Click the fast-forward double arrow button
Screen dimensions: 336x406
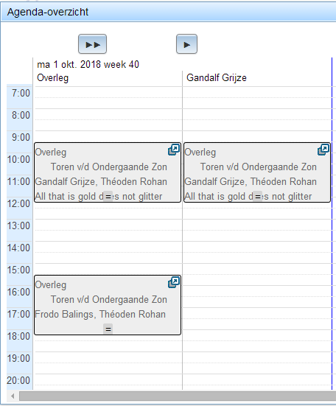coord(92,44)
